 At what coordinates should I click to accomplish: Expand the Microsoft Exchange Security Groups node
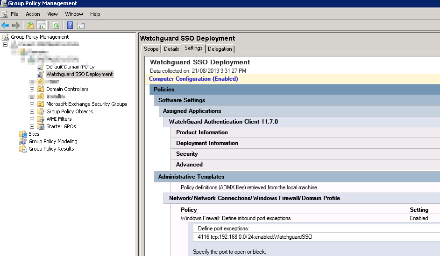click(32, 104)
